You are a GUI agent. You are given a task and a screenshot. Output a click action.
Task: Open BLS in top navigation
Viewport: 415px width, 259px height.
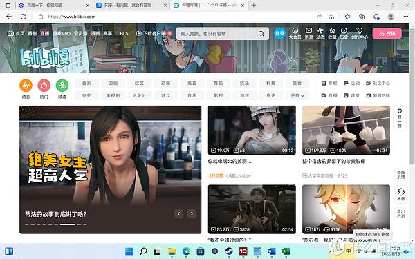(x=124, y=33)
